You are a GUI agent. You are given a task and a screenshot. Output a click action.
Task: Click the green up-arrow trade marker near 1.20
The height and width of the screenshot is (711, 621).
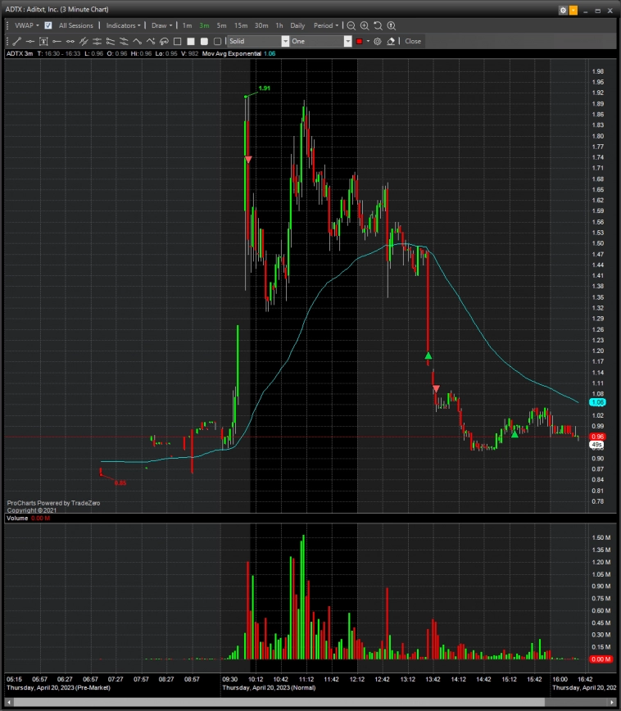coord(428,356)
